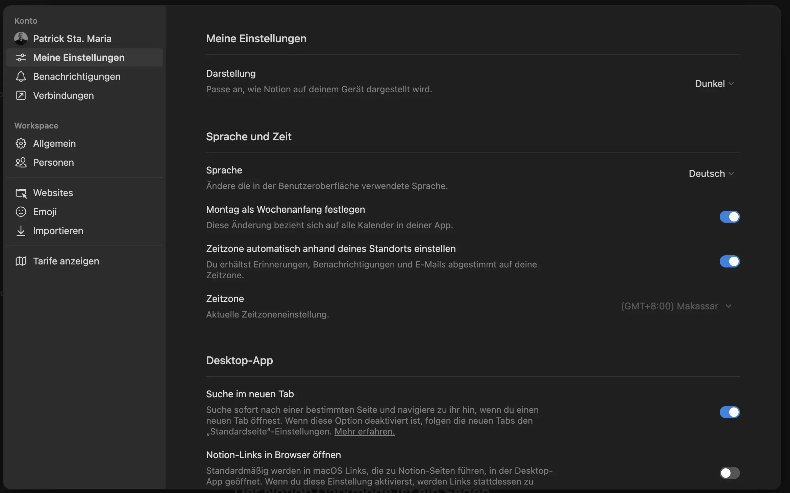Click the Benachrichtigungen bell icon
790x493 pixels.
[21, 76]
